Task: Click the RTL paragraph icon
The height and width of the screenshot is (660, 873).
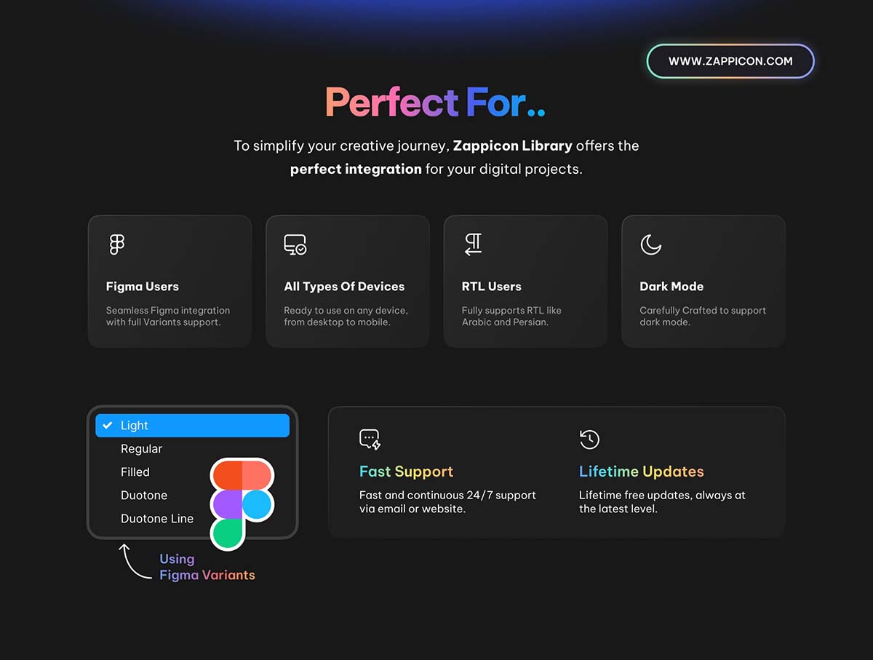Action: [x=474, y=244]
